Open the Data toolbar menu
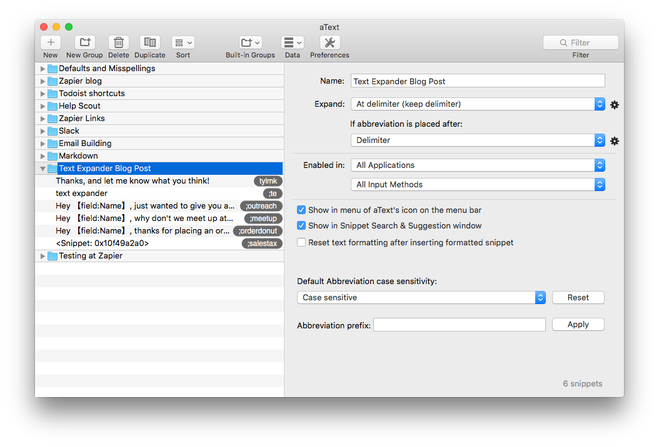The height and width of the screenshot is (447, 659). (x=293, y=42)
